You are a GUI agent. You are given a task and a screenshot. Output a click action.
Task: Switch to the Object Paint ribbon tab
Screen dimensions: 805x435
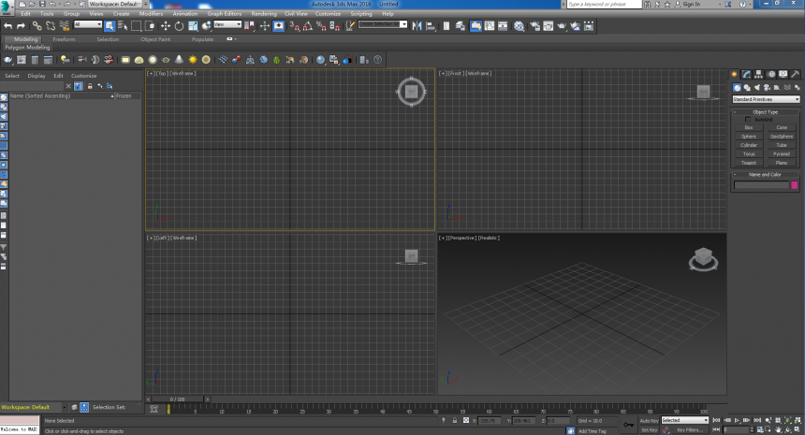tap(155, 39)
